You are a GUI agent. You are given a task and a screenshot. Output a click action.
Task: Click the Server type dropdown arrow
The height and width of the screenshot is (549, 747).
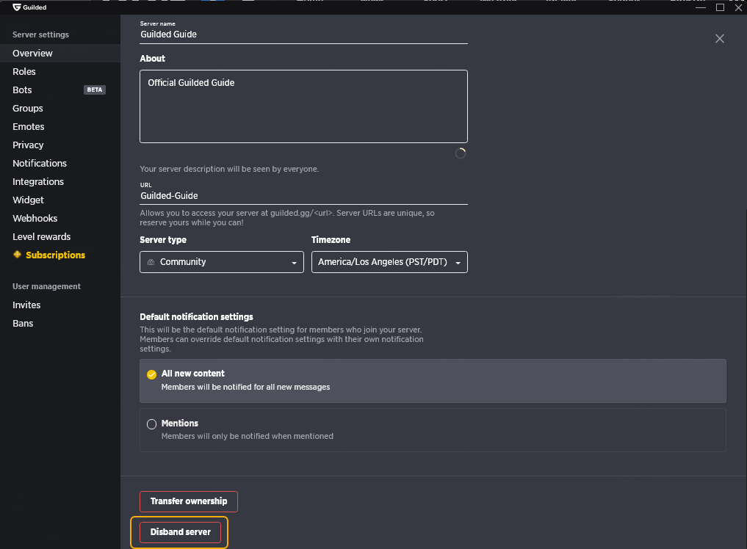point(294,263)
